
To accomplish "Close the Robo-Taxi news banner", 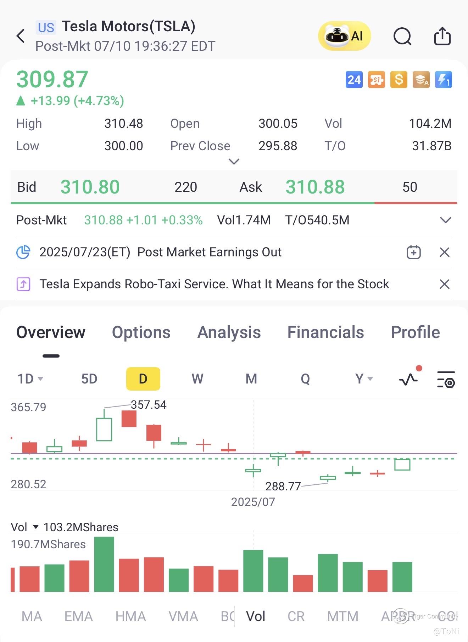I will [x=444, y=284].
